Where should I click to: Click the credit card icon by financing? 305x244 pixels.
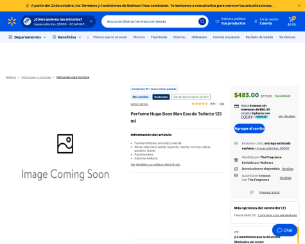(236, 106)
